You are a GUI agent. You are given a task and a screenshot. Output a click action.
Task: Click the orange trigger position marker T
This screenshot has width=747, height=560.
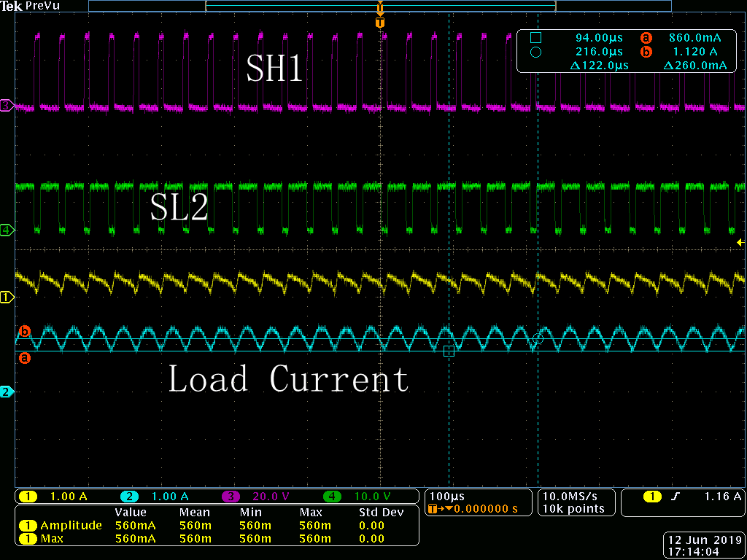click(379, 23)
